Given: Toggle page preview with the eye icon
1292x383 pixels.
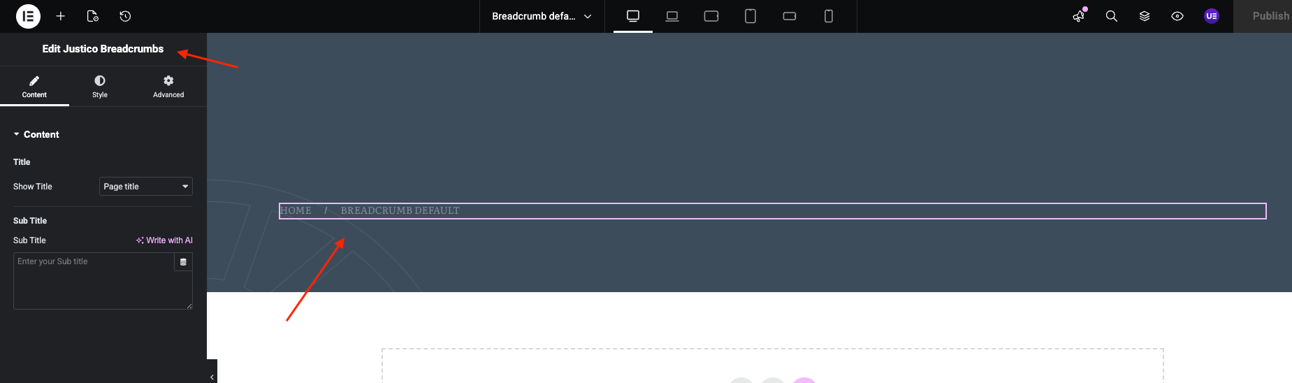Looking at the screenshot, I should (1177, 16).
